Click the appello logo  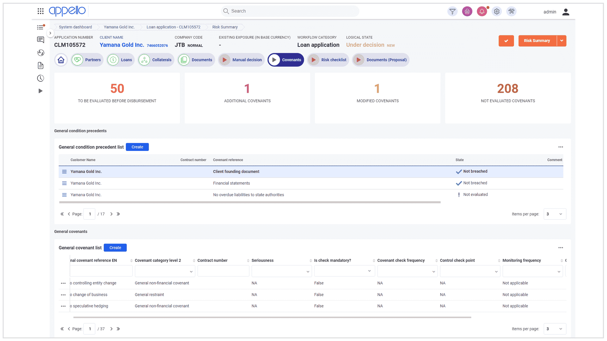(x=67, y=11)
